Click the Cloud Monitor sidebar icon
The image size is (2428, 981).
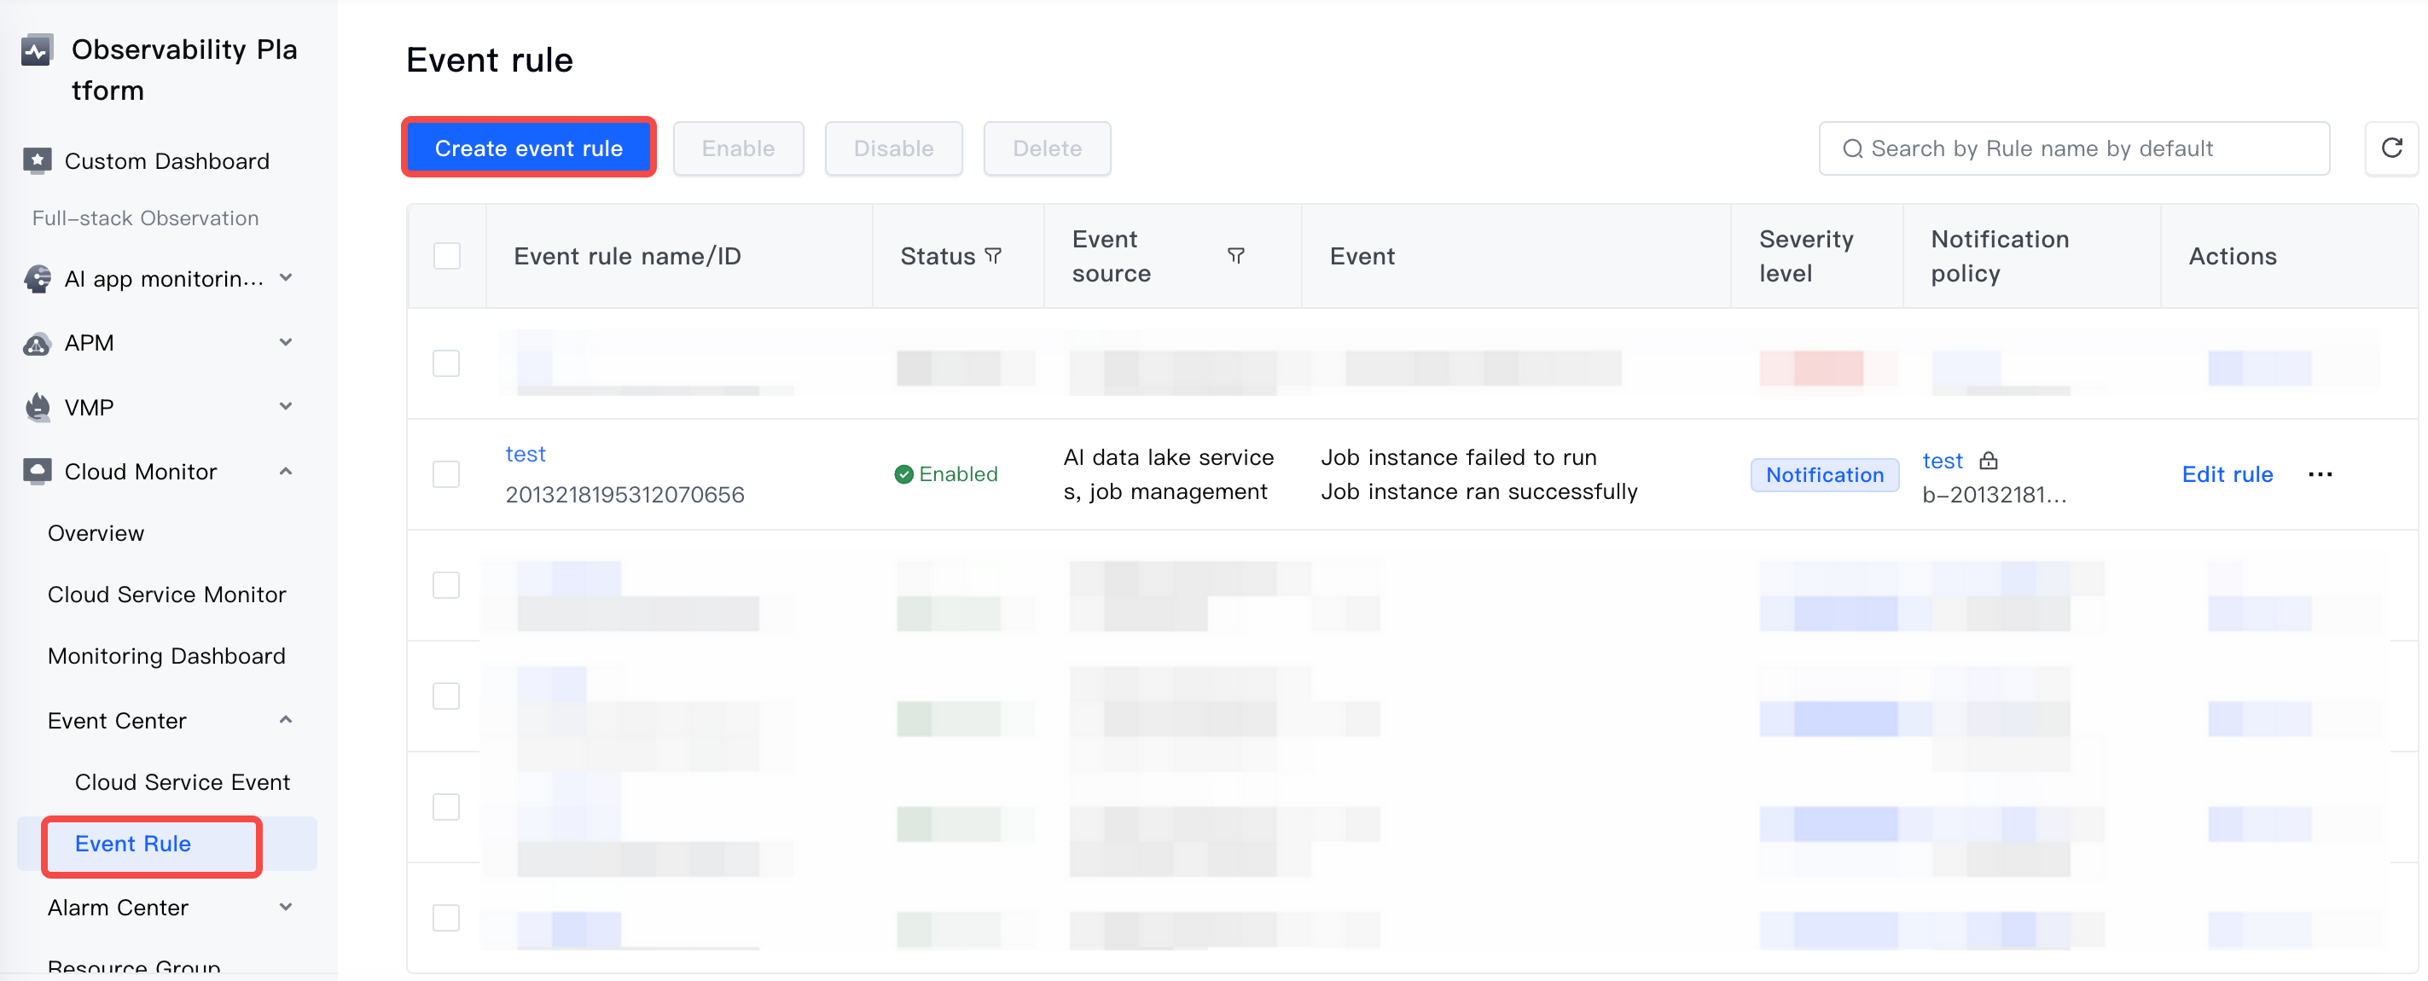pos(37,471)
